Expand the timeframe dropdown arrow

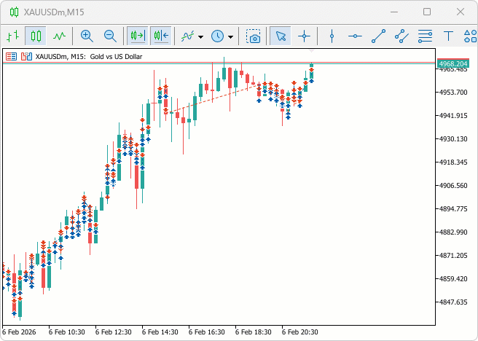231,37
